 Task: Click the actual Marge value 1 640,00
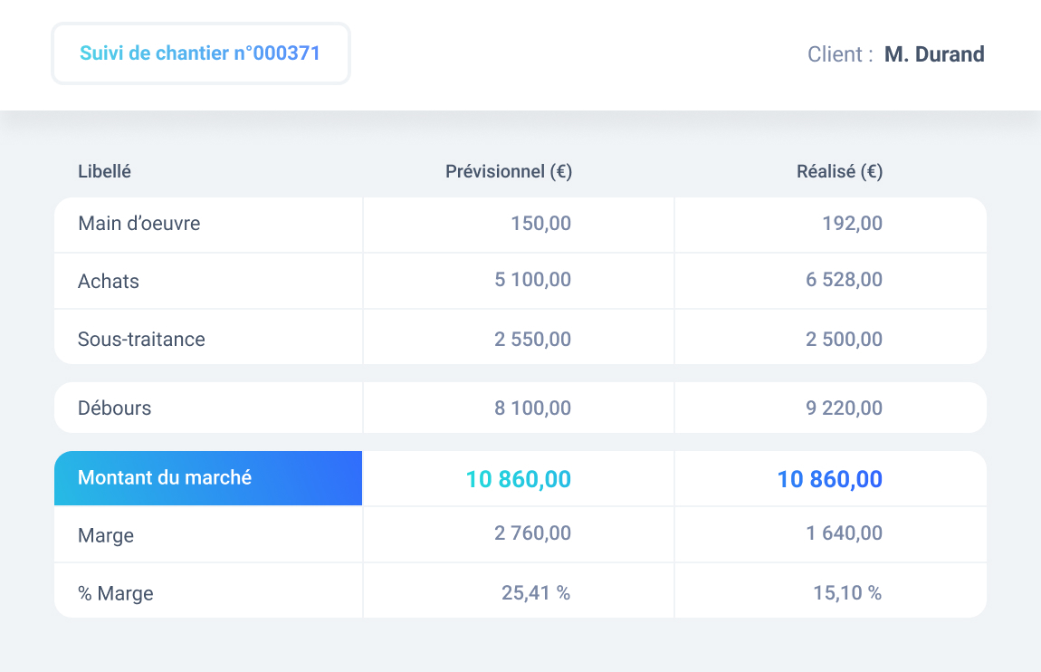tap(844, 534)
